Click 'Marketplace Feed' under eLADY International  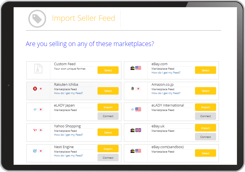(163, 110)
